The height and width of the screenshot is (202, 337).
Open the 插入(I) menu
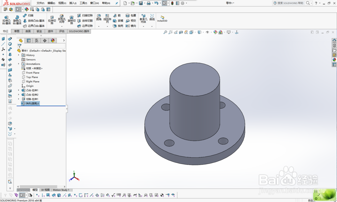[73, 3]
